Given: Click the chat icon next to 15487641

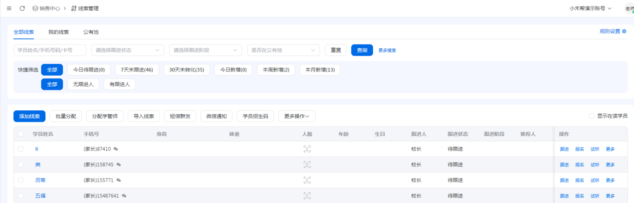Looking at the screenshot, I should click(x=124, y=196).
